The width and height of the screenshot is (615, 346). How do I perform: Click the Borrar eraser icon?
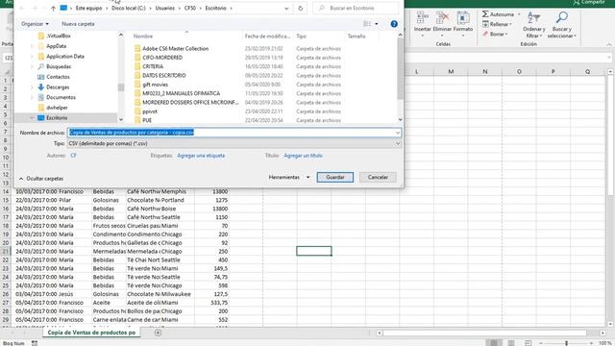(x=485, y=35)
